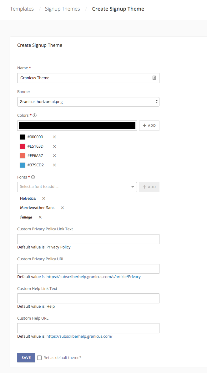
Task: Open the Colors info tooltip icon
Action: click(x=34, y=115)
